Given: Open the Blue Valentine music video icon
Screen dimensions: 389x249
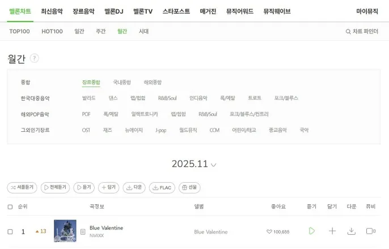Looking at the screenshot, I should (371, 231).
